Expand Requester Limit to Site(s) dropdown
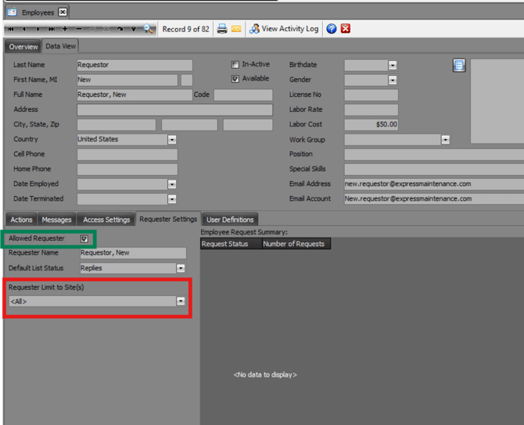The height and width of the screenshot is (425, 524). pyautogui.click(x=181, y=301)
